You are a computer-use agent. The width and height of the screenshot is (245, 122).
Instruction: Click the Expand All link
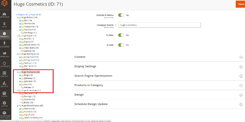(x=36, y=14)
